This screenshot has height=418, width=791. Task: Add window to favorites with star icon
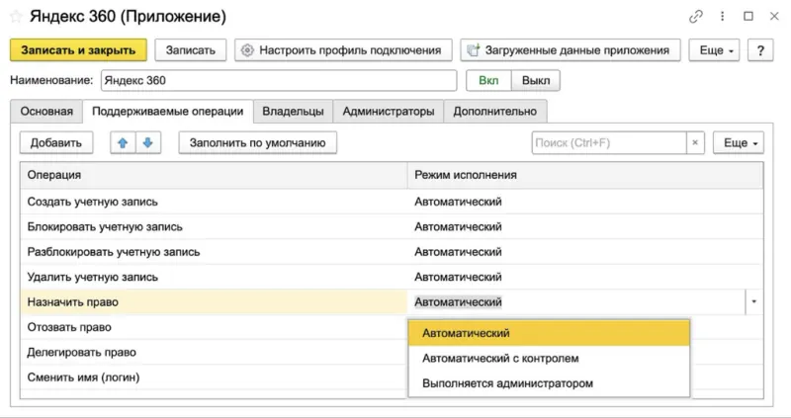[x=16, y=17]
